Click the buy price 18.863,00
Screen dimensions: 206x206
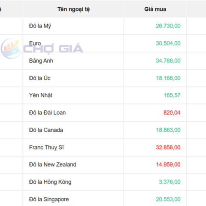[x=168, y=130]
